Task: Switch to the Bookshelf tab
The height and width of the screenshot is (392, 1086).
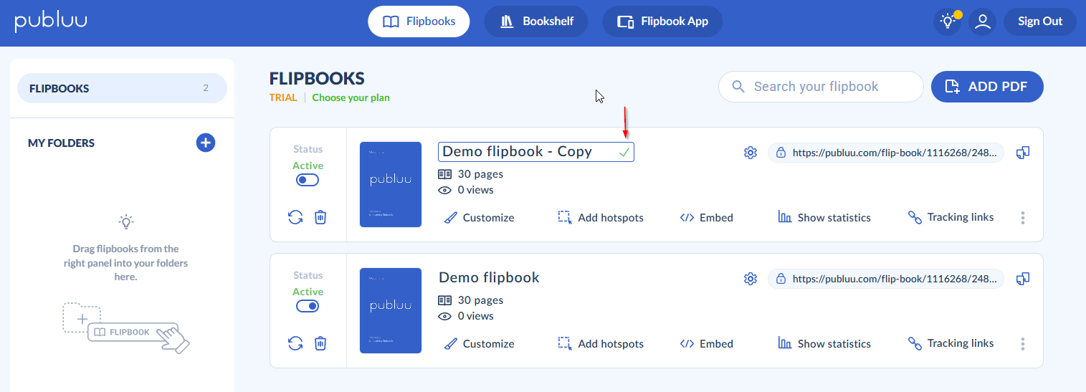Action: [x=536, y=21]
